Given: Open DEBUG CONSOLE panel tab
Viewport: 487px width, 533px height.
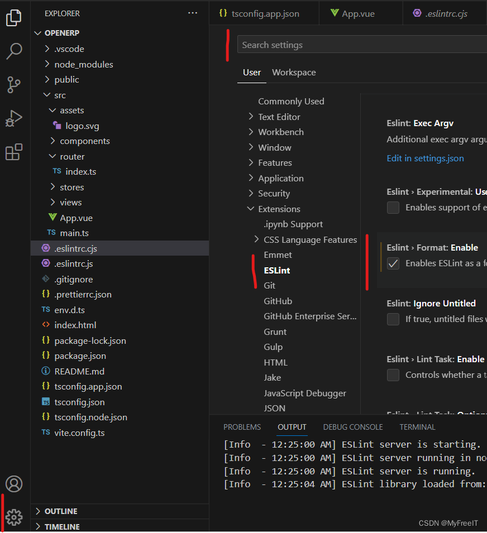Looking at the screenshot, I should [352, 427].
